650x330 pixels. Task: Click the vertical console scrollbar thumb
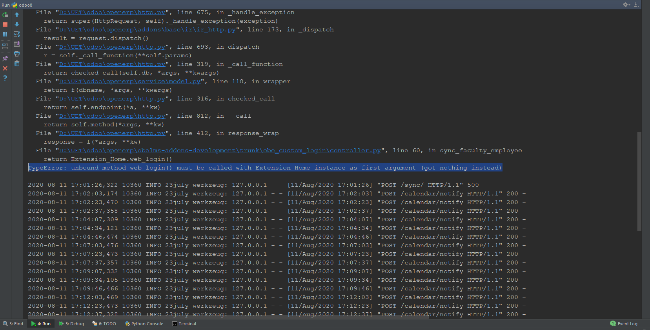pyautogui.click(x=639, y=181)
